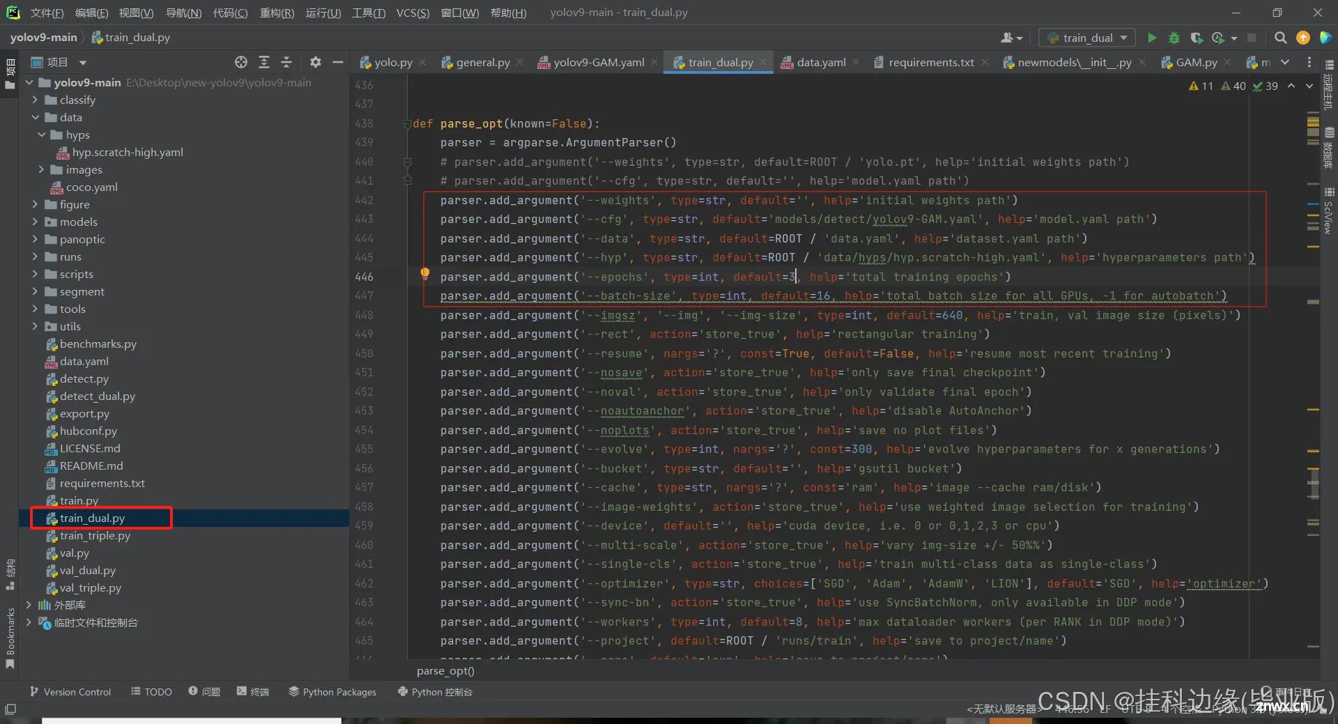1338x724 pixels.
Task: Expand the 外部库 external libraries node
Action: (29, 605)
